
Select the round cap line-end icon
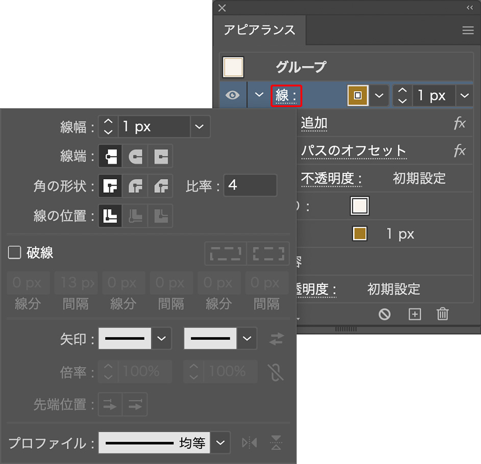pyautogui.click(x=136, y=157)
